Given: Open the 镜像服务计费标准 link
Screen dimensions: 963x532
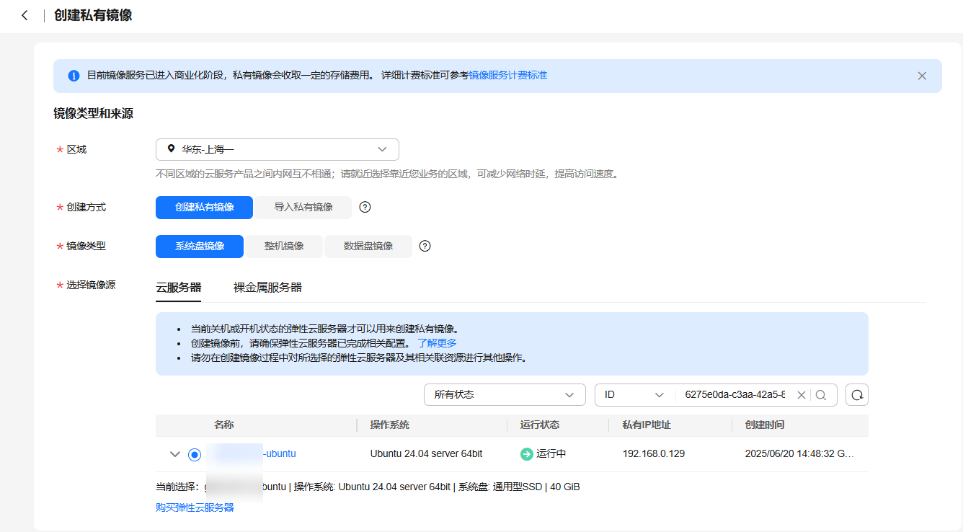Looking at the screenshot, I should coord(508,76).
